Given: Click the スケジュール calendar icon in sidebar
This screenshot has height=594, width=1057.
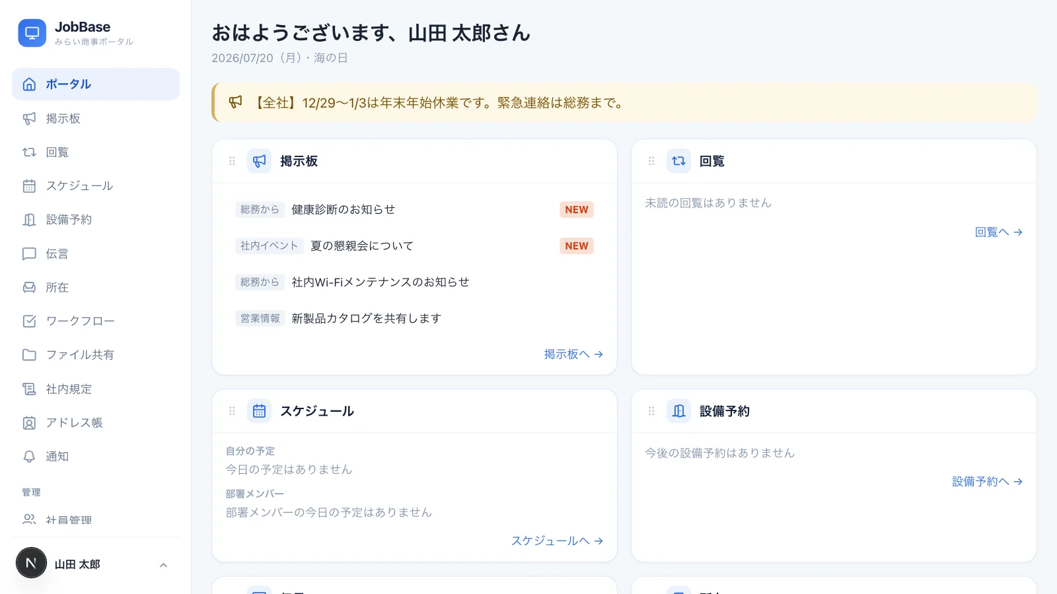Looking at the screenshot, I should (29, 186).
